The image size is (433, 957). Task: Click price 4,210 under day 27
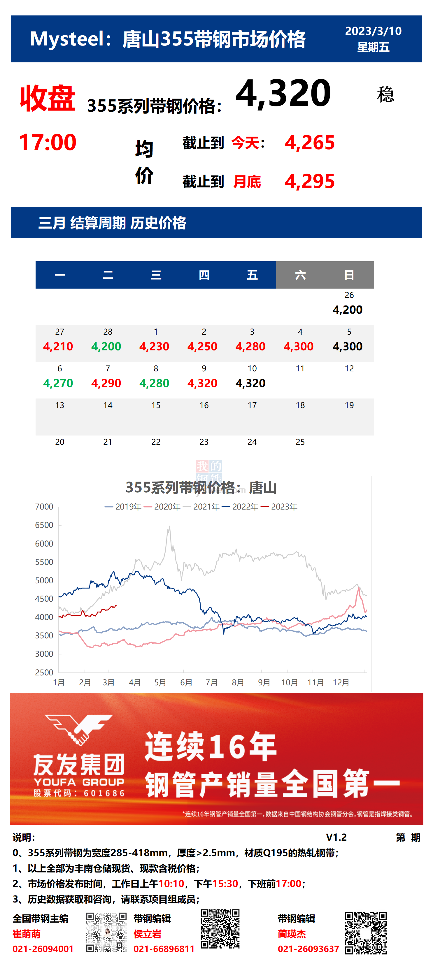pyautogui.click(x=58, y=347)
